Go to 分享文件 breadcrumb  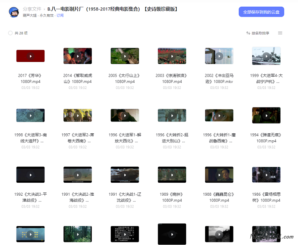(32, 9)
